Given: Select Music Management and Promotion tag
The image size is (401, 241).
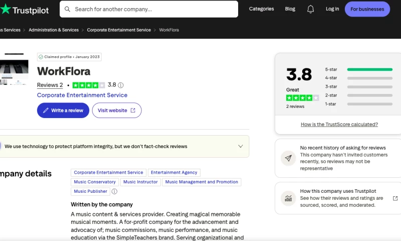Looking at the screenshot, I should pyautogui.click(x=202, y=182).
